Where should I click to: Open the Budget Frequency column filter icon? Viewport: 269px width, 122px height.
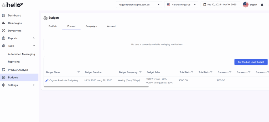coord(140,72)
